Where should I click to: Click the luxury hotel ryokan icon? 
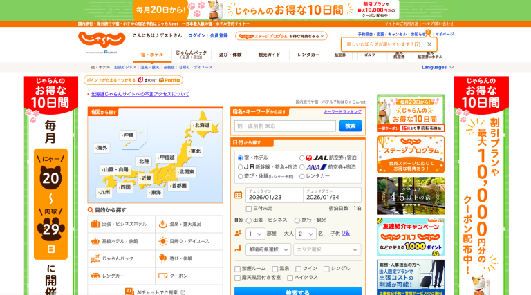tap(95, 241)
